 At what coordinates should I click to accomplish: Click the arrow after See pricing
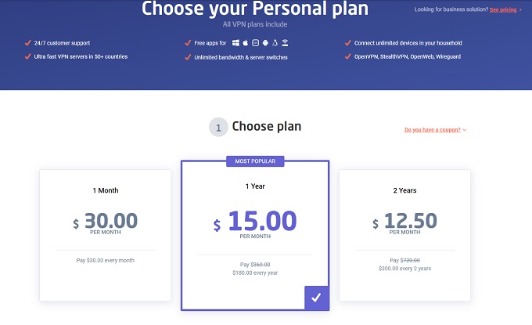[x=520, y=9]
